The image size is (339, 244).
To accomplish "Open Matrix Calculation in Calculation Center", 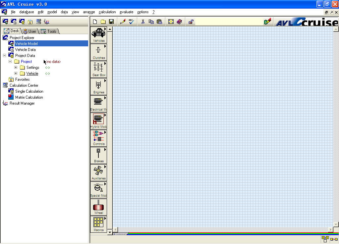I will coord(29,97).
